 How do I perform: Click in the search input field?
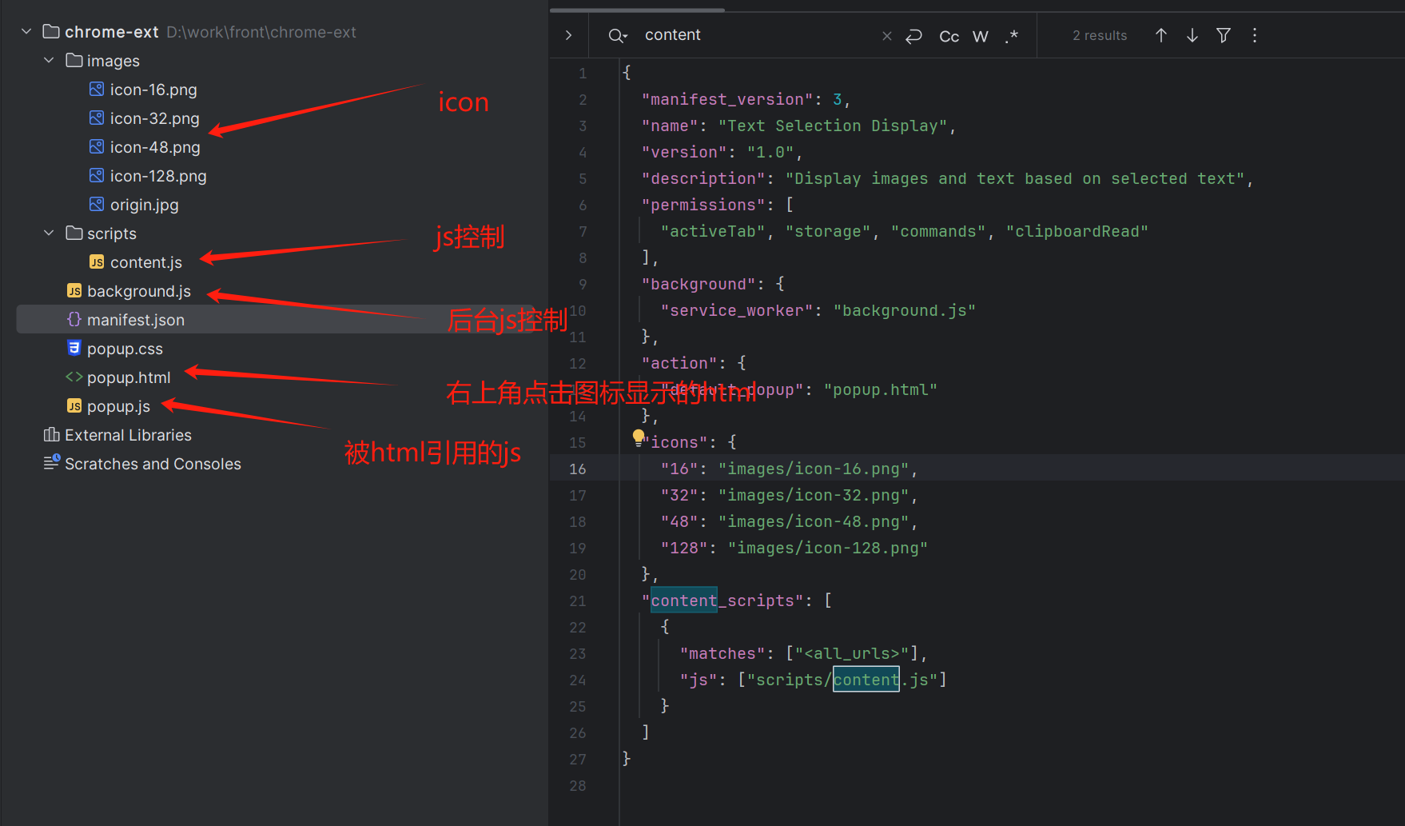pos(751,35)
